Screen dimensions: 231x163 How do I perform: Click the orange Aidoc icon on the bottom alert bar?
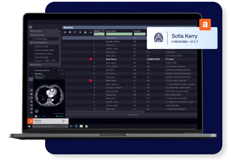click(x=31, y=121)
